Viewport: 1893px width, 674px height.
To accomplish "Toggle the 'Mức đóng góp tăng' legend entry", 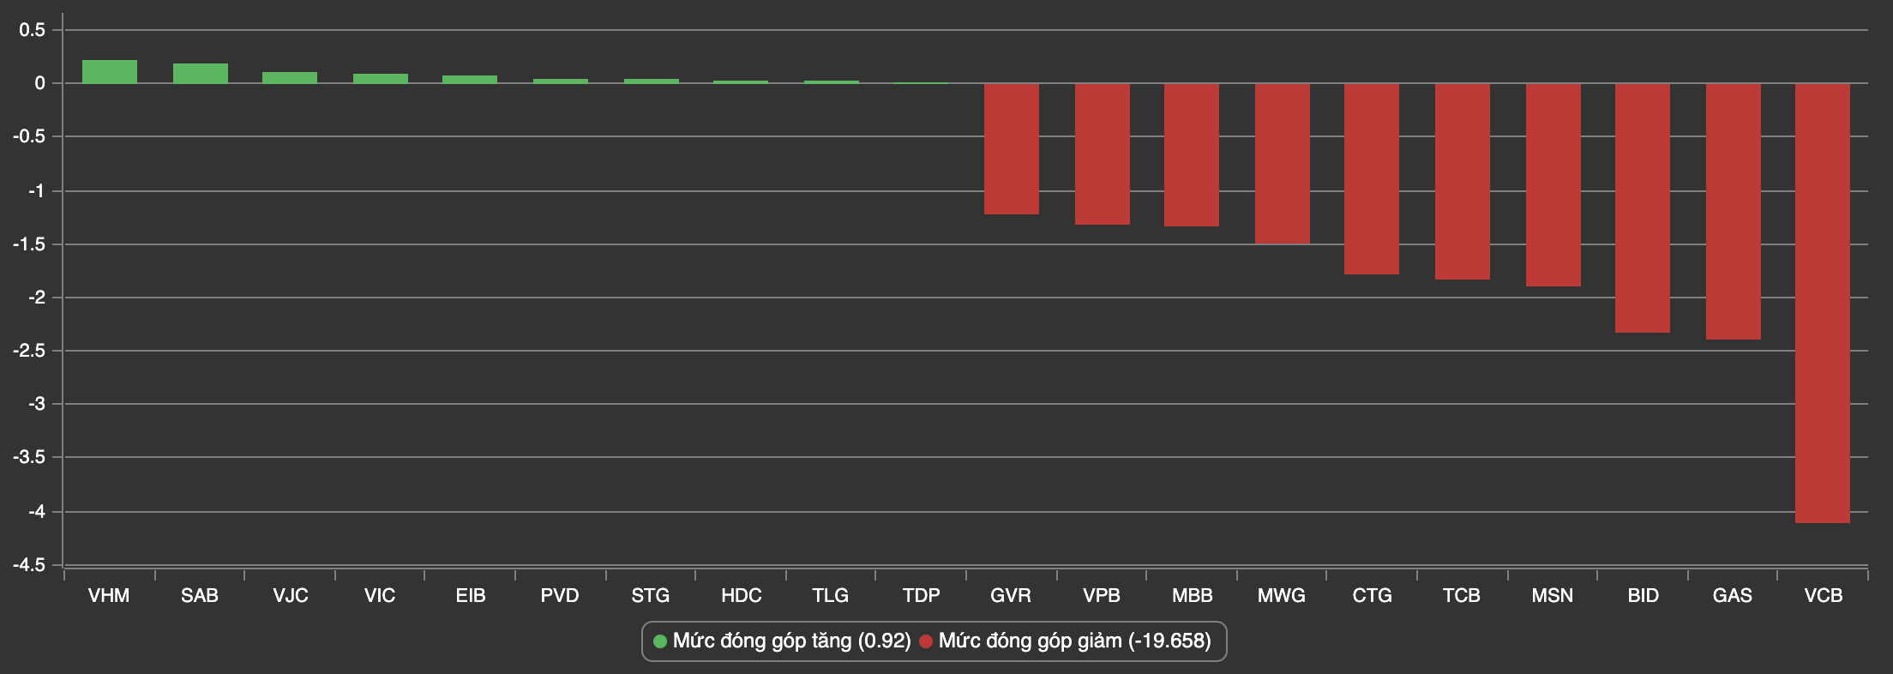I will point(781,641).
